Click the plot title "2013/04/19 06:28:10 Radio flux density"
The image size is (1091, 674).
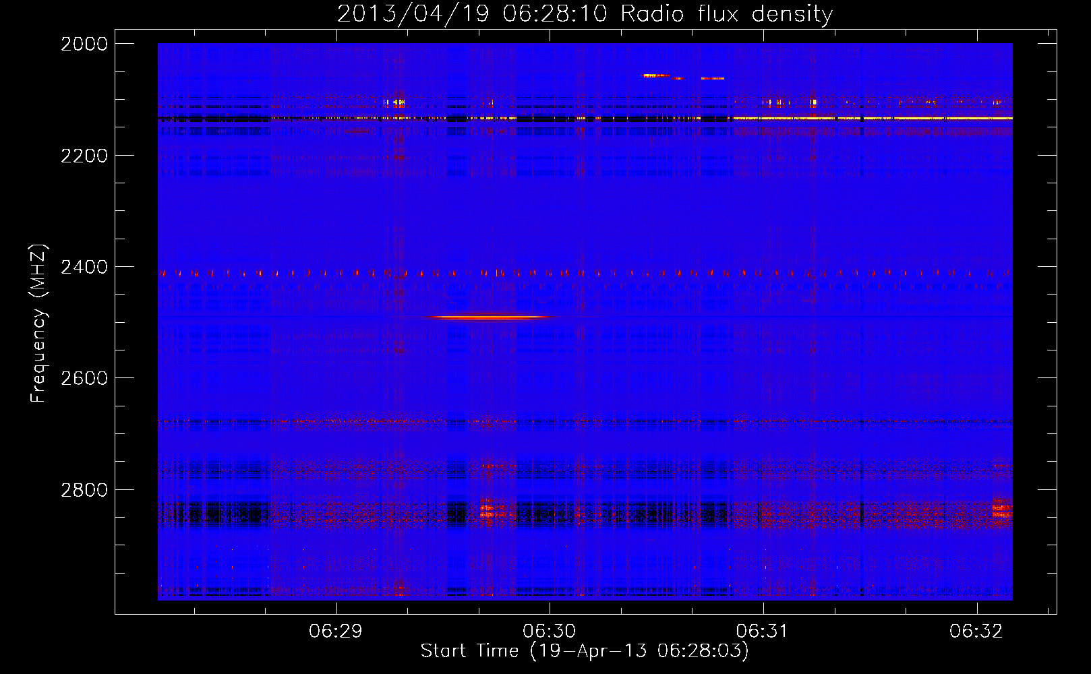click(585, 13)
